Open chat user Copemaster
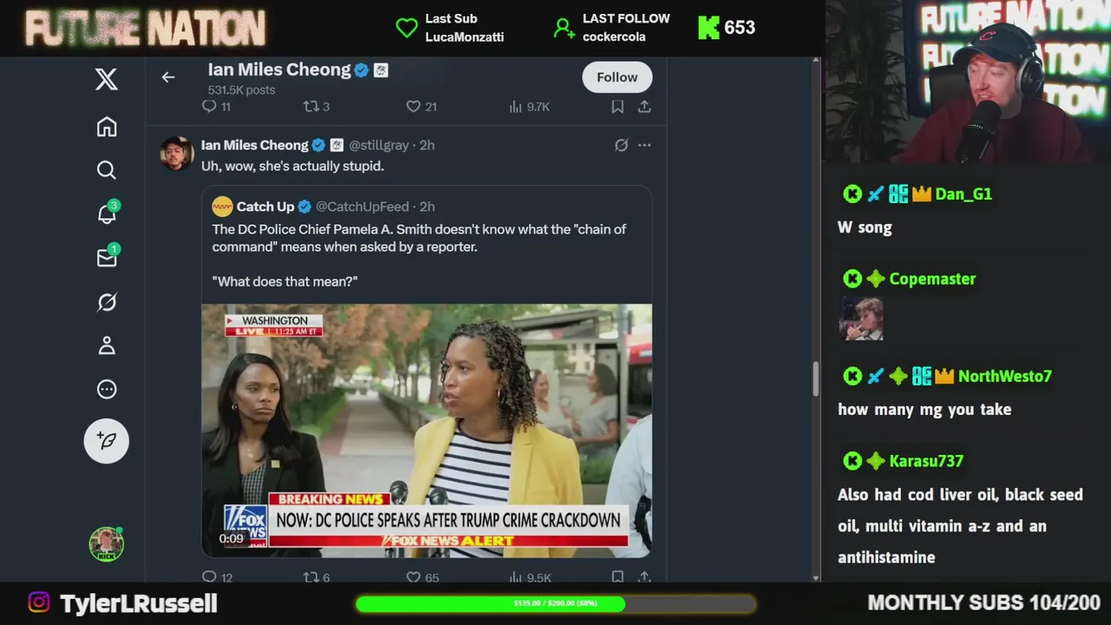Image resolution: width=1111 pixels, height=625 pixels. click(932, 279)
